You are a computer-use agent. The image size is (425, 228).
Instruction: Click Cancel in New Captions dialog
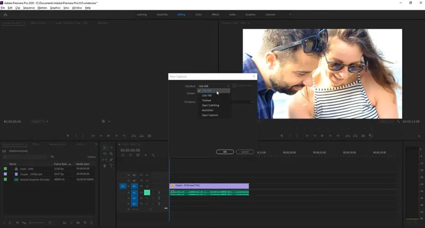pos(245,152)
